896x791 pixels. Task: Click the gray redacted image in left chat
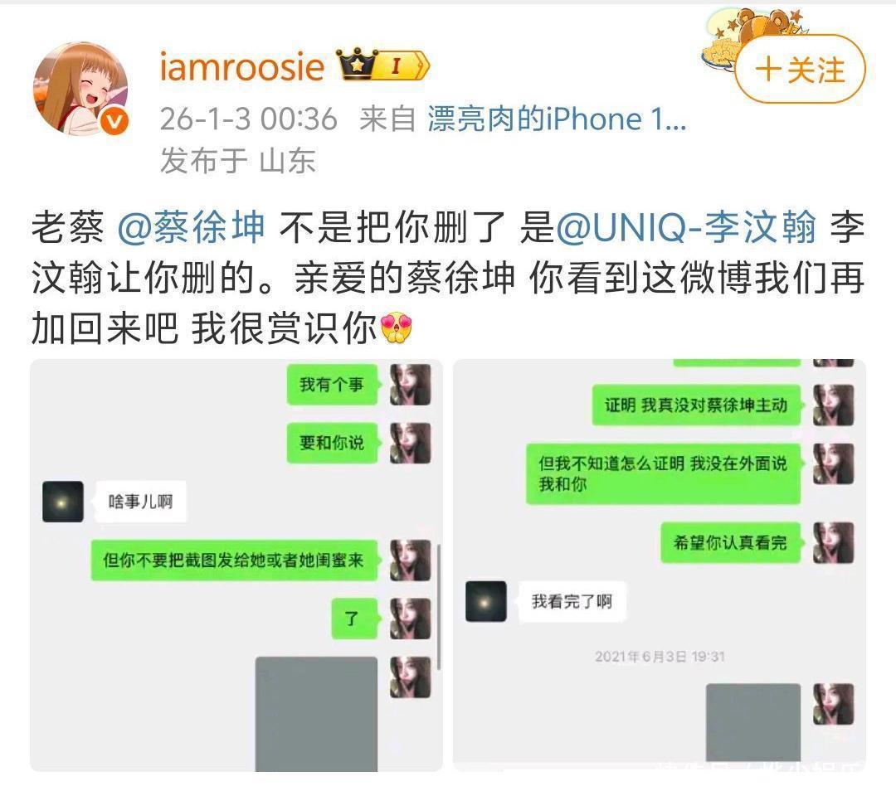point(316,714)
